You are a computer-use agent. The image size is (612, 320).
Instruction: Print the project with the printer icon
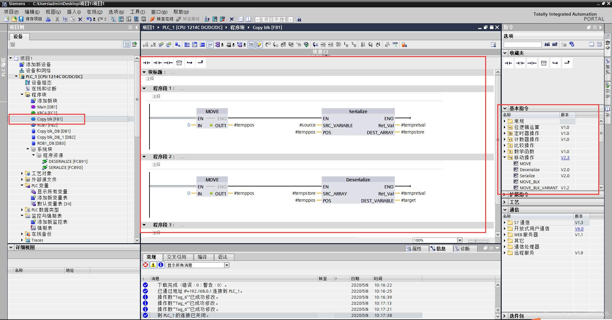[x=48, y=19]
